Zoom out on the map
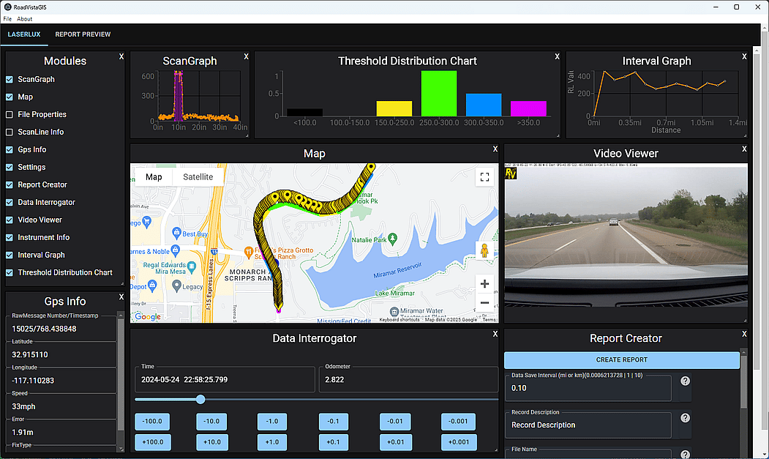The height and width of the screenshot is (459, 769). [x=484, y=303]
